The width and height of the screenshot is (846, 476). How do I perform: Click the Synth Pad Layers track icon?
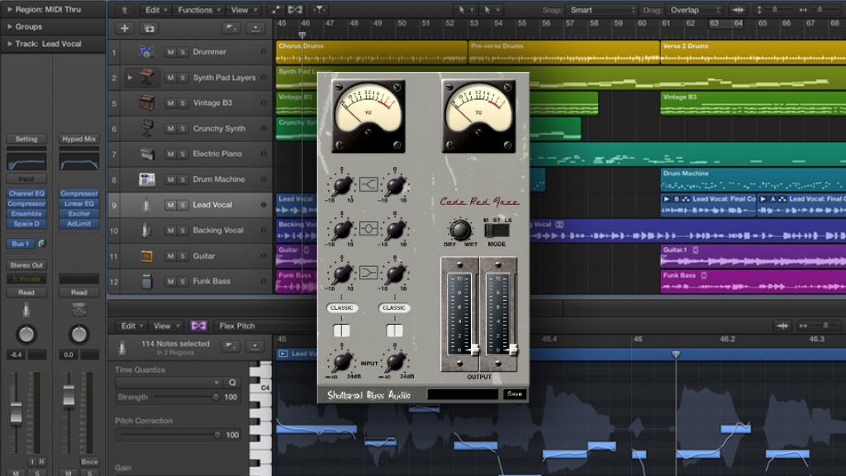pyautogui.click(x=146, y=77)
